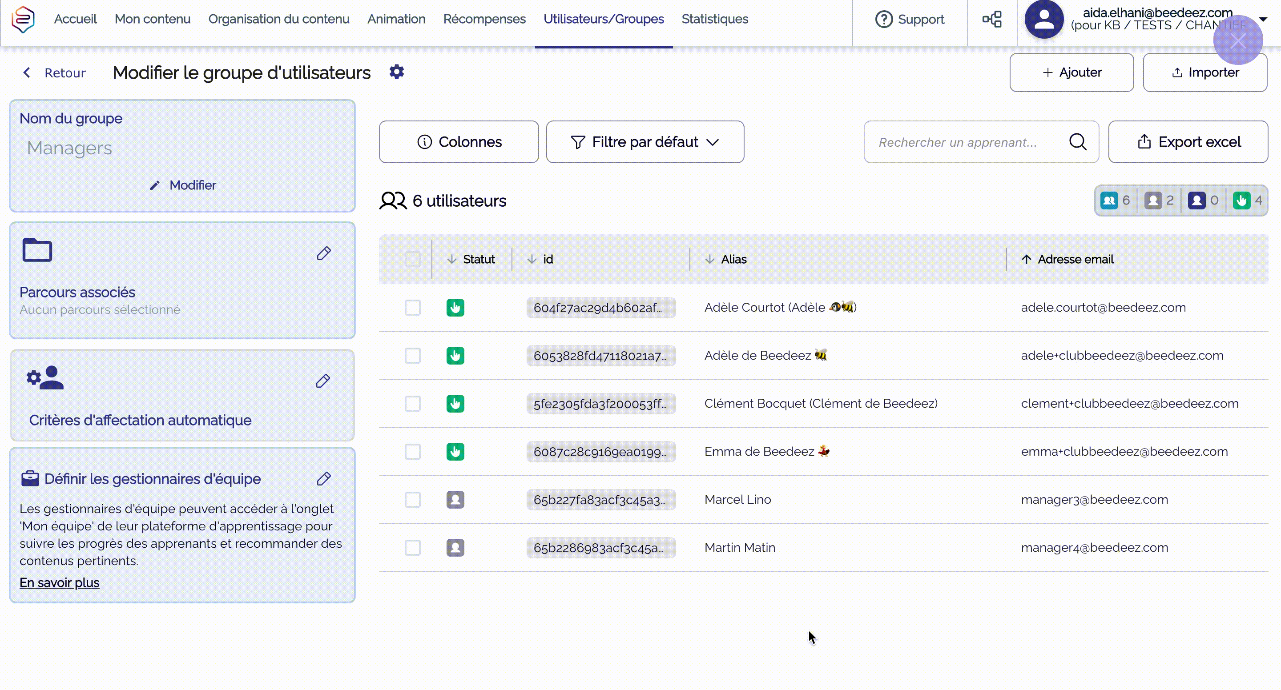Select the checkbox for Adèle Courtot
This screenshot has width=1281, height=690.
[x=412, y=308]
